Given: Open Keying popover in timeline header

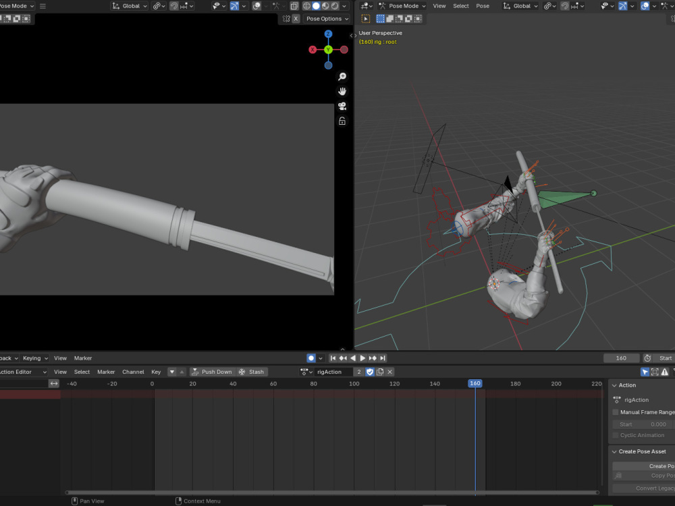Looking at the screenshot, I should 35,358.
